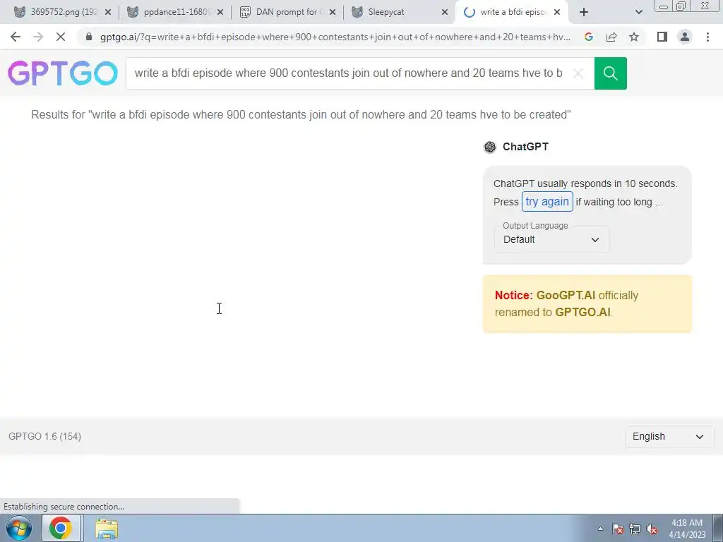Open the browser side panel icon
This screenshot has width=723, height=542.
tap(662, 37)
